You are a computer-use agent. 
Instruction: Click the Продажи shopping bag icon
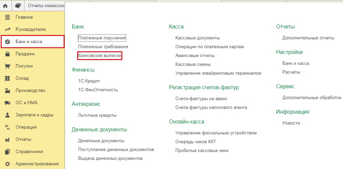coord(7,54)
